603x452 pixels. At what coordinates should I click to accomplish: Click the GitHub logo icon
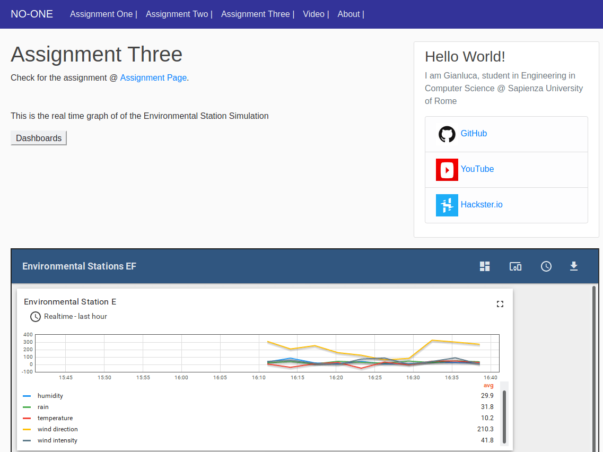(x=447, y=134)
